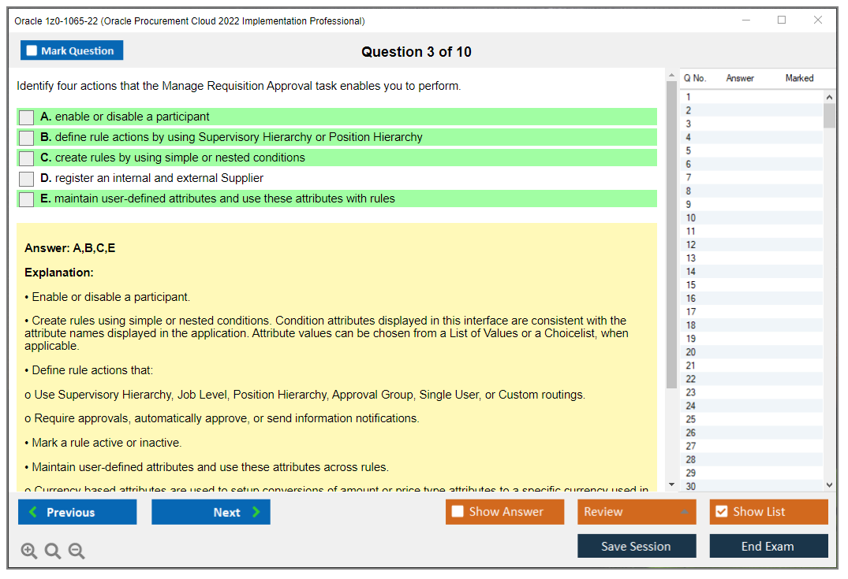This screenshot has height=579, width=848.
Task: Click explanation panel scroll down arrow
Action: [x=671, y=484]
